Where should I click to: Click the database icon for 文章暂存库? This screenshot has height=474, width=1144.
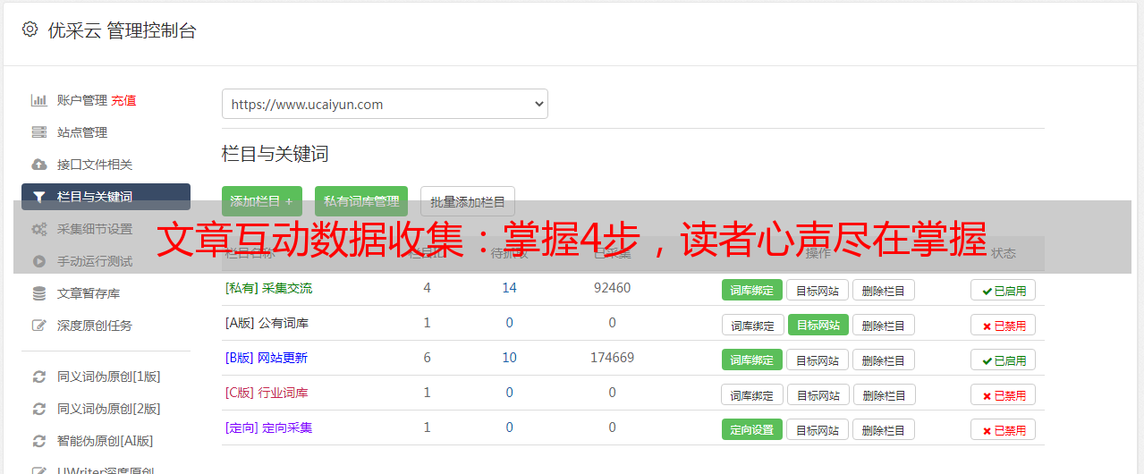pos(38,293)
